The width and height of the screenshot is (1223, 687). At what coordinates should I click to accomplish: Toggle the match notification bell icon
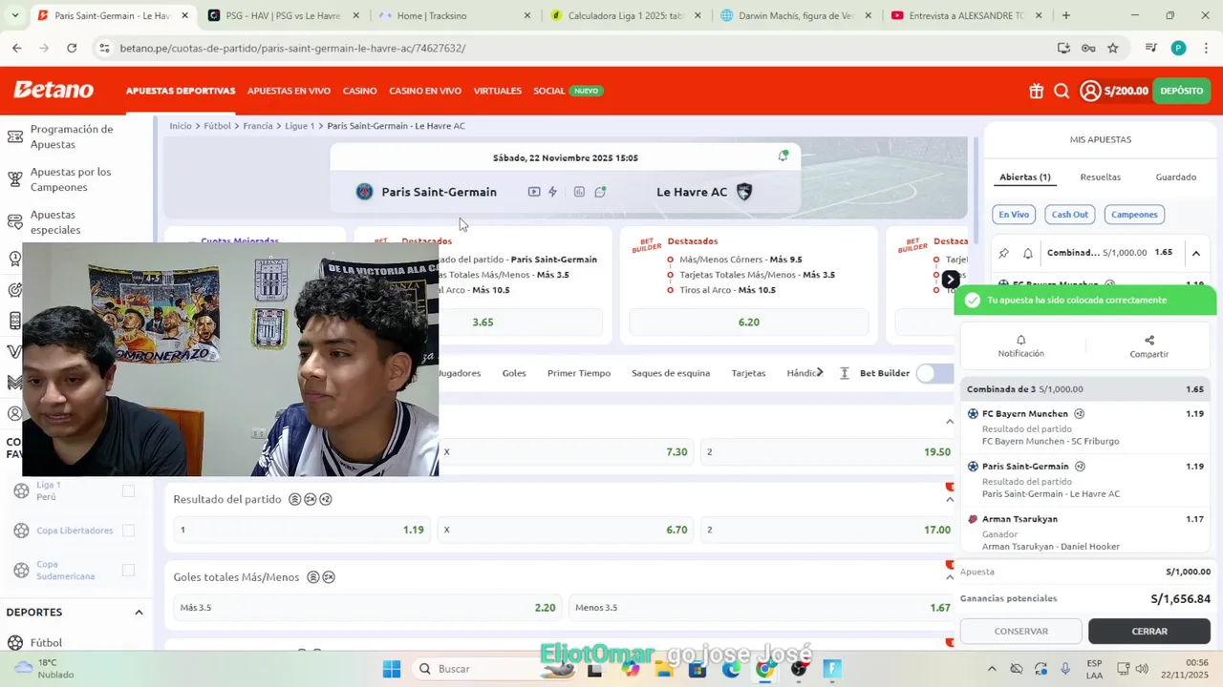783,156
